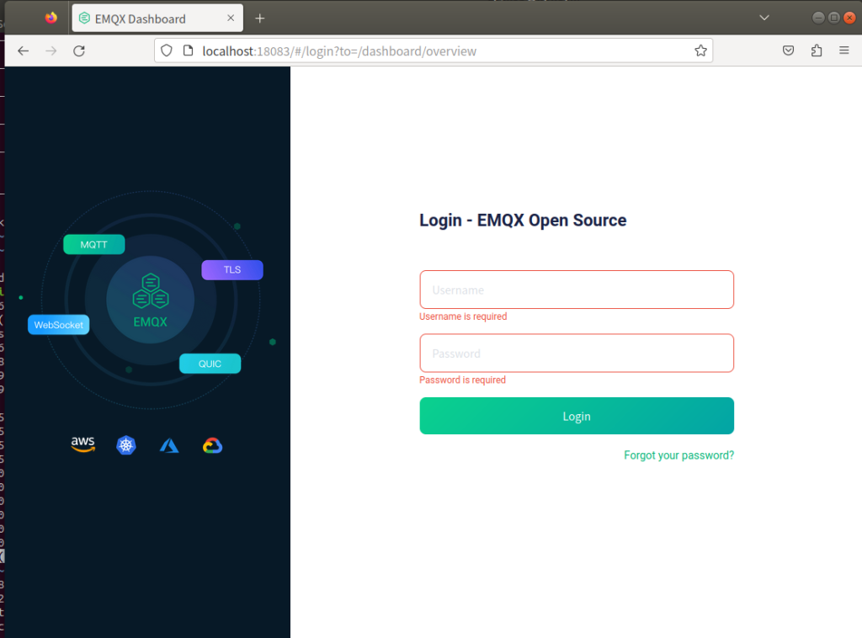The height and width of the screenshot is (638, 862).
Task: Click the EMQX hexagon logo icon
Action: pos(151,290)
